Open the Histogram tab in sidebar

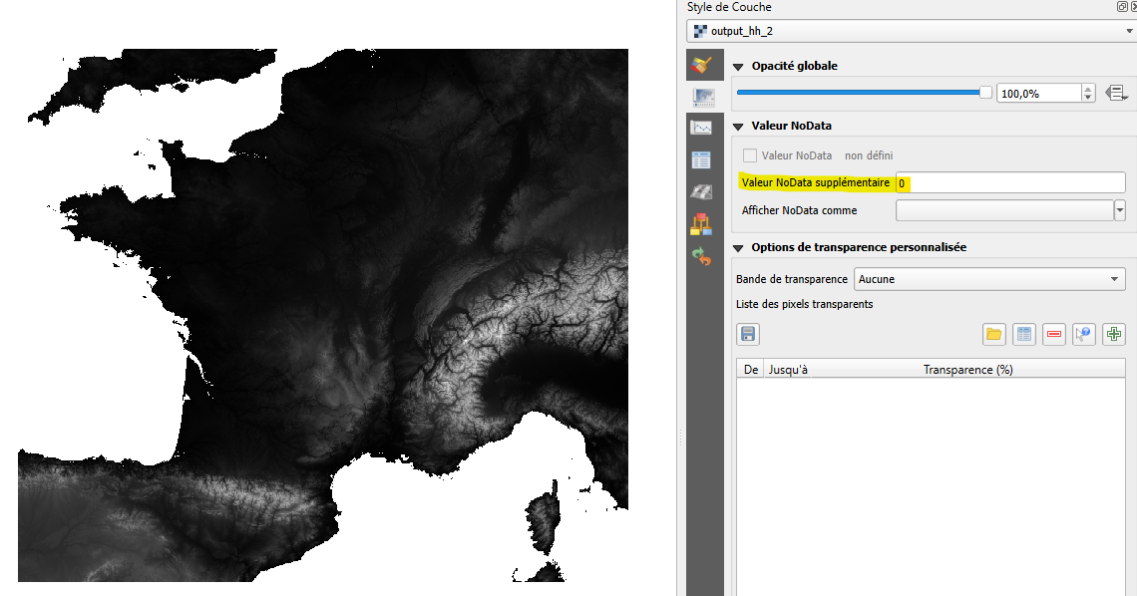(x=702, y=128)
